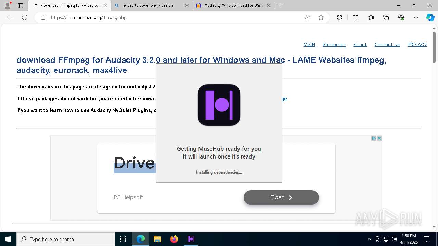Viewport: 438px width, 246px height.
Task: Open the Favorites list icon
Action: click(371, 17)
